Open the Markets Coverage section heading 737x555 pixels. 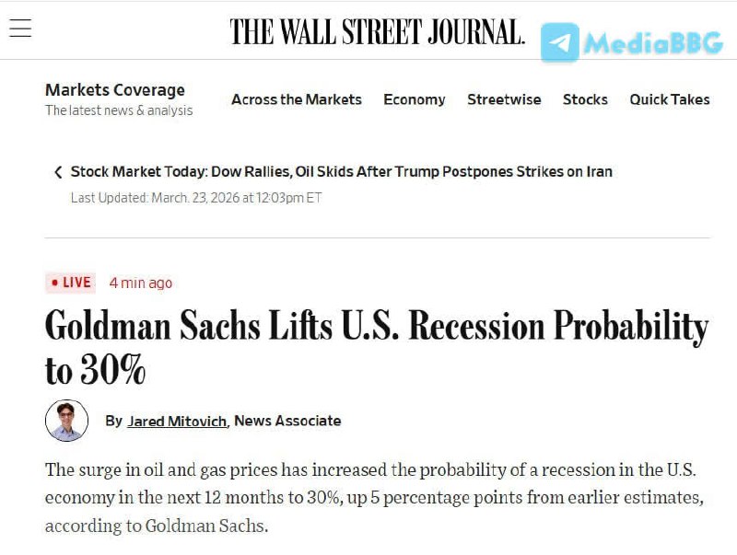[115, 90]
